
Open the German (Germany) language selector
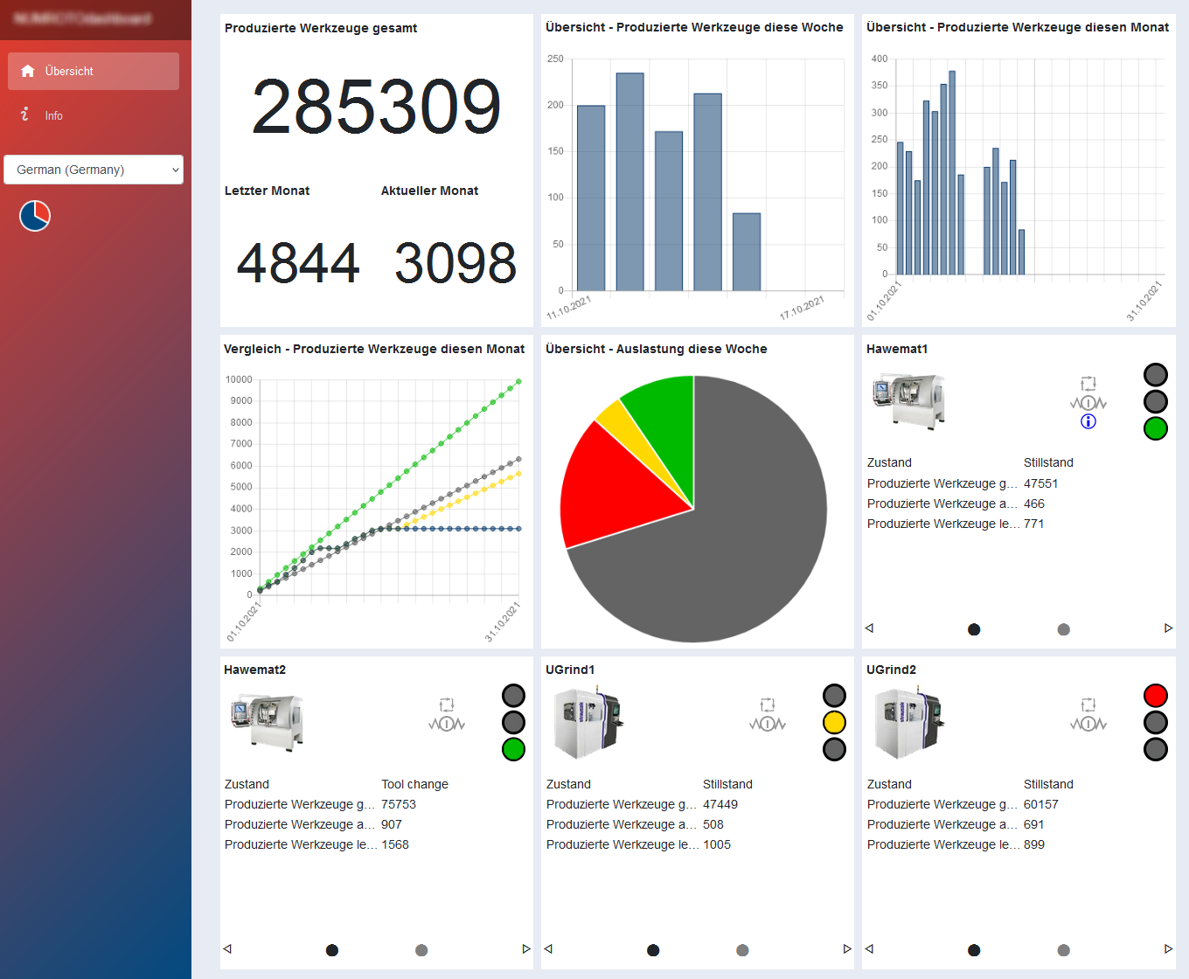pyautogui.click(x=93, y=170)
